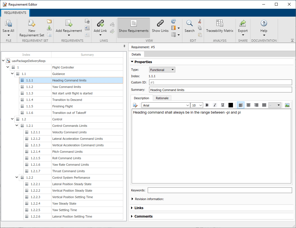
Task: Switch to the Rationale tab
Action: pos(162,98)
